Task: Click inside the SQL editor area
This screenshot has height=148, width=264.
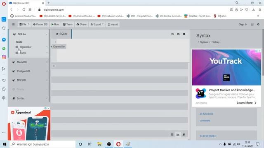Action: [x=123, y=50]
